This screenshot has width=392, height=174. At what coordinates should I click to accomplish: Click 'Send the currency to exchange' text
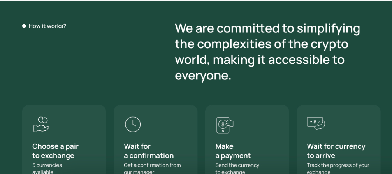(237, 169)
